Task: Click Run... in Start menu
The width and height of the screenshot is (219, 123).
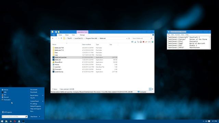Action: (x=32, y=111)
